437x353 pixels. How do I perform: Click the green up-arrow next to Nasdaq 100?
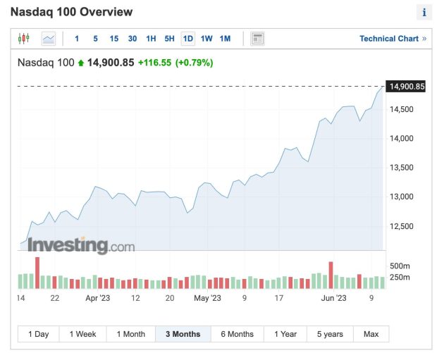tap(81, 63)
